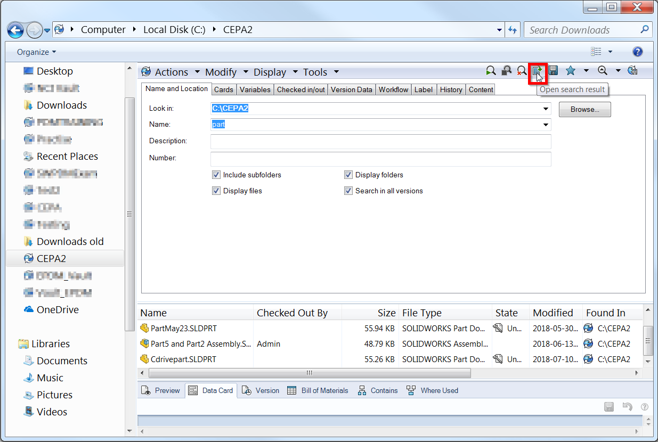Open the Name field dropdown arrow
658x442 pixels.
546,125
